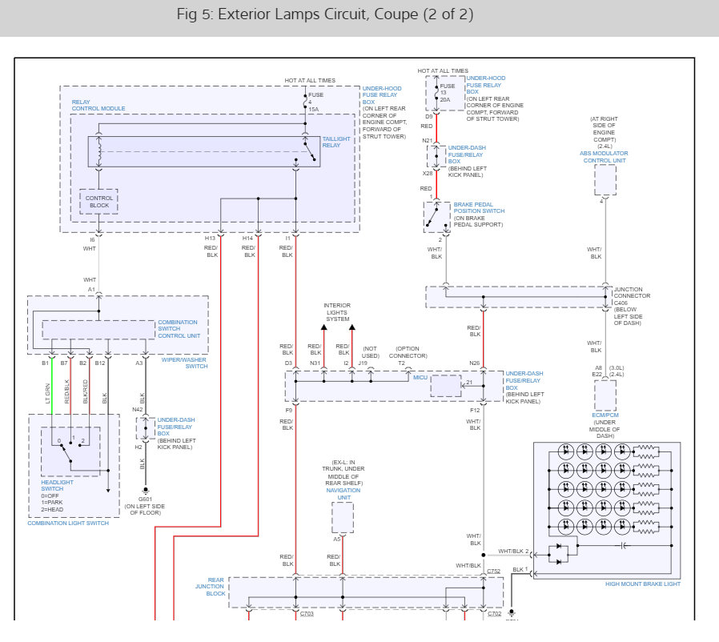Click the navigation unit dashed box

coord(343,517)
